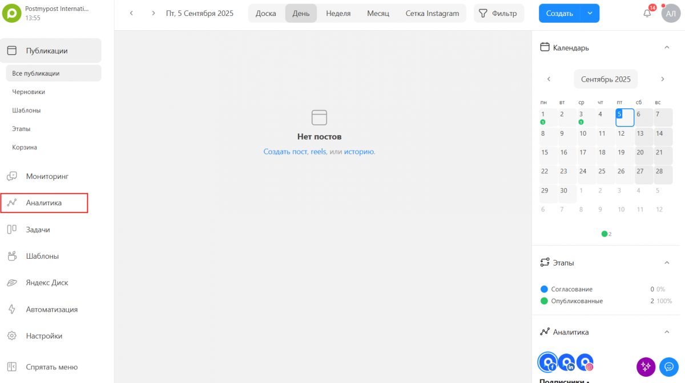Open the dropdown arrow next to Создать

pyautogui.click(x=590, y=13)
